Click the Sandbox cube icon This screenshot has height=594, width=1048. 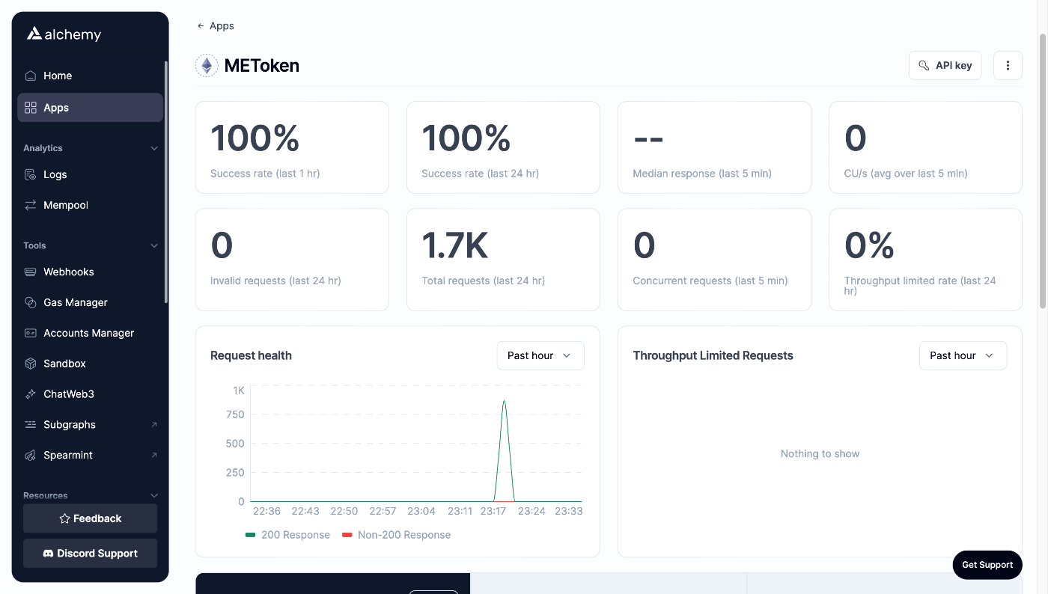tap(31, 364)
